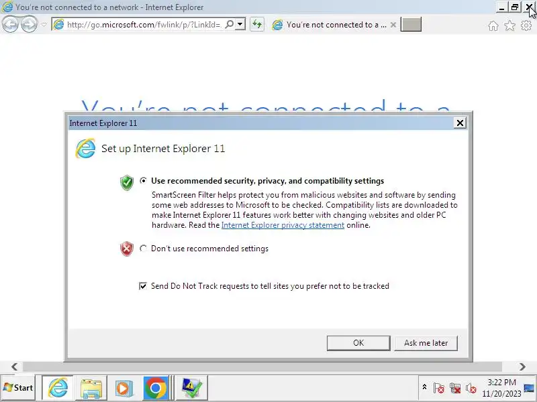The image size is (537, 402).
Task: Open Favorites star icon
Action: point(509,25)
